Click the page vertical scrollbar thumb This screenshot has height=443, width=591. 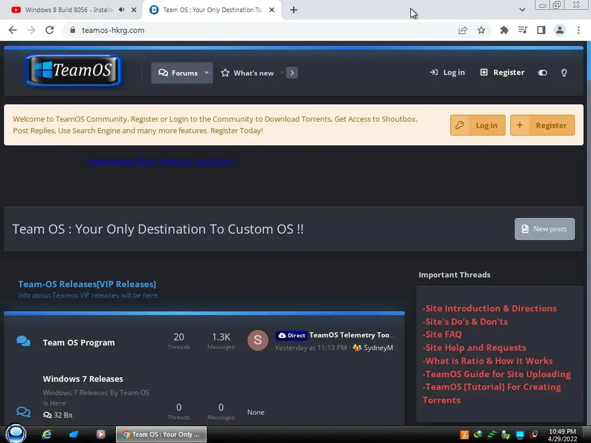(x=588, y=61)
